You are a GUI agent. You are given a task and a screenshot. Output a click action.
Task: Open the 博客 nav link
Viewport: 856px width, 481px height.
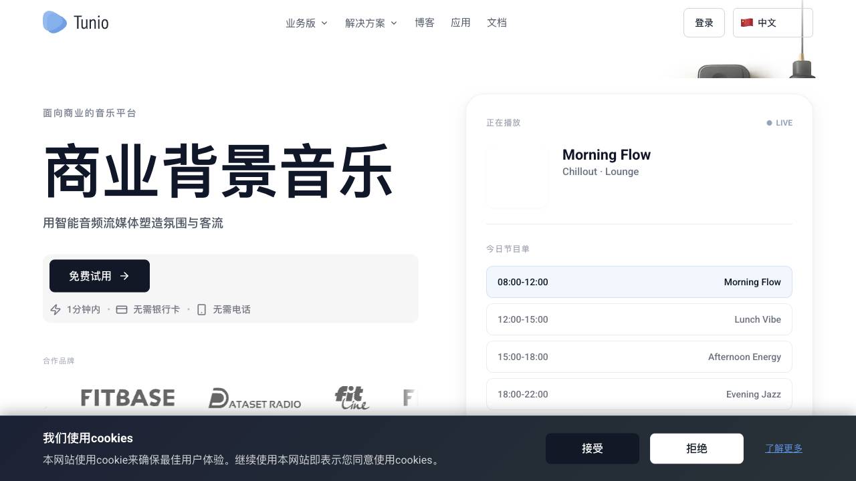(x=425, y=23)
